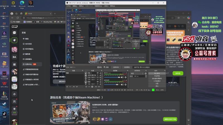This screenshot has width=223, height=125.
Task: Toggle lock on last 文本 (GDI+) source
Action: pos(100,84)
